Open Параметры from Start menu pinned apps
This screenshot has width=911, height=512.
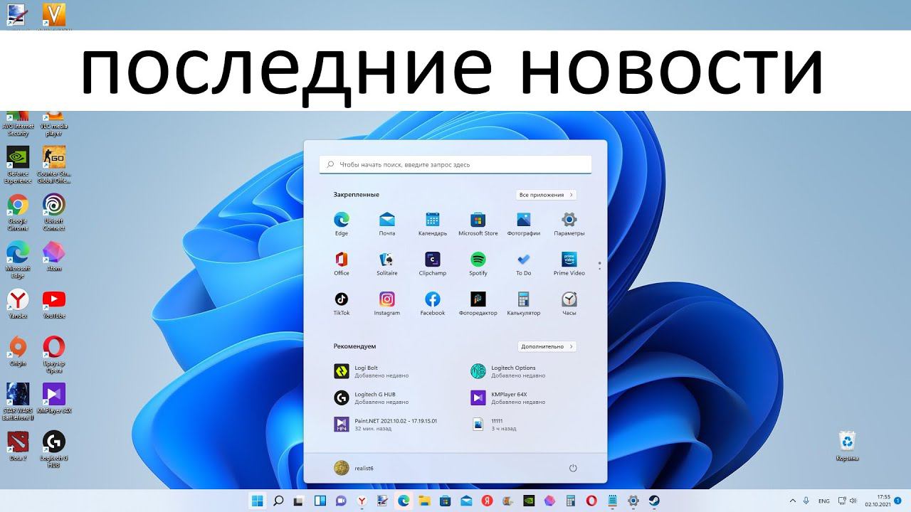(x=569, y=223)
